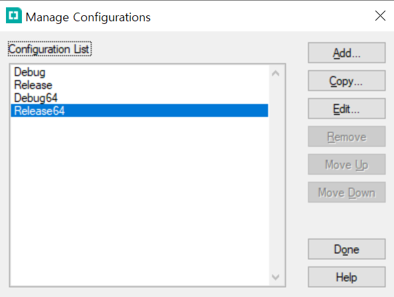Screen dimensions: 394x297
Task: Click the Move Up button
Action: point(347,164)
